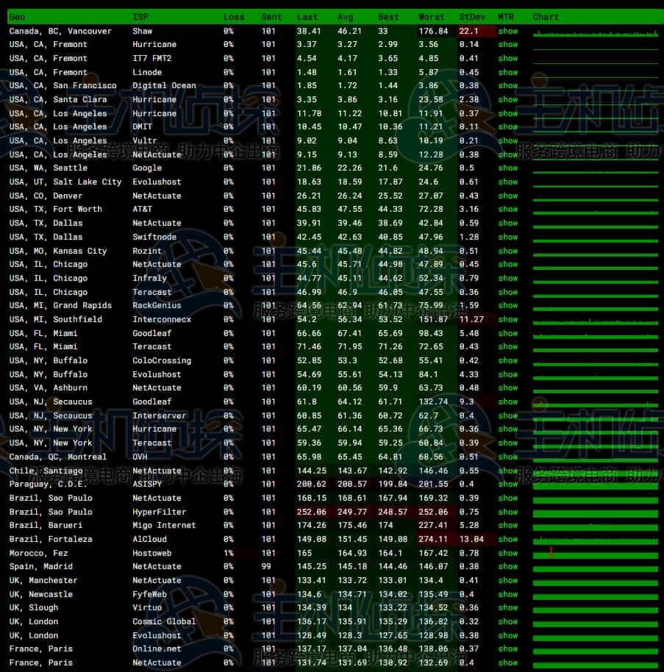The height and width of the screenshot is (672, 664).
Task: Click 'AT&T' ISP cell
Action: (143, 209)
